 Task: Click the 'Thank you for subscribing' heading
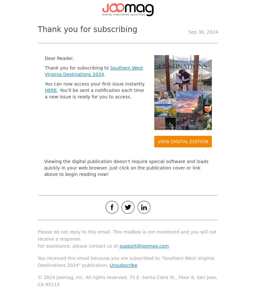(87, 29)
